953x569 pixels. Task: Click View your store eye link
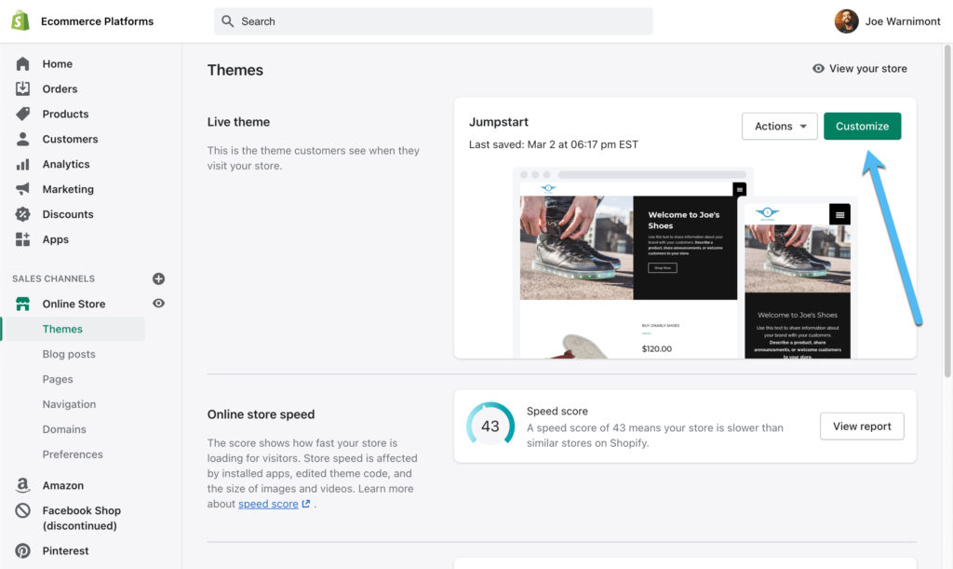859,69
